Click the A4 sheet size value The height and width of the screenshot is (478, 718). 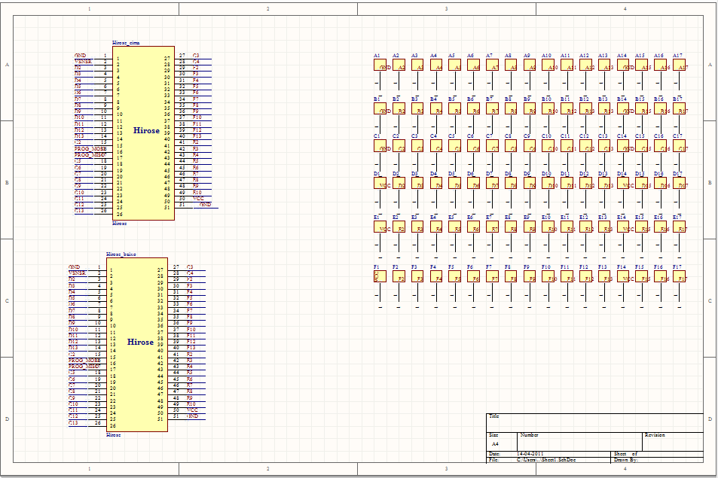click(495, 444)
